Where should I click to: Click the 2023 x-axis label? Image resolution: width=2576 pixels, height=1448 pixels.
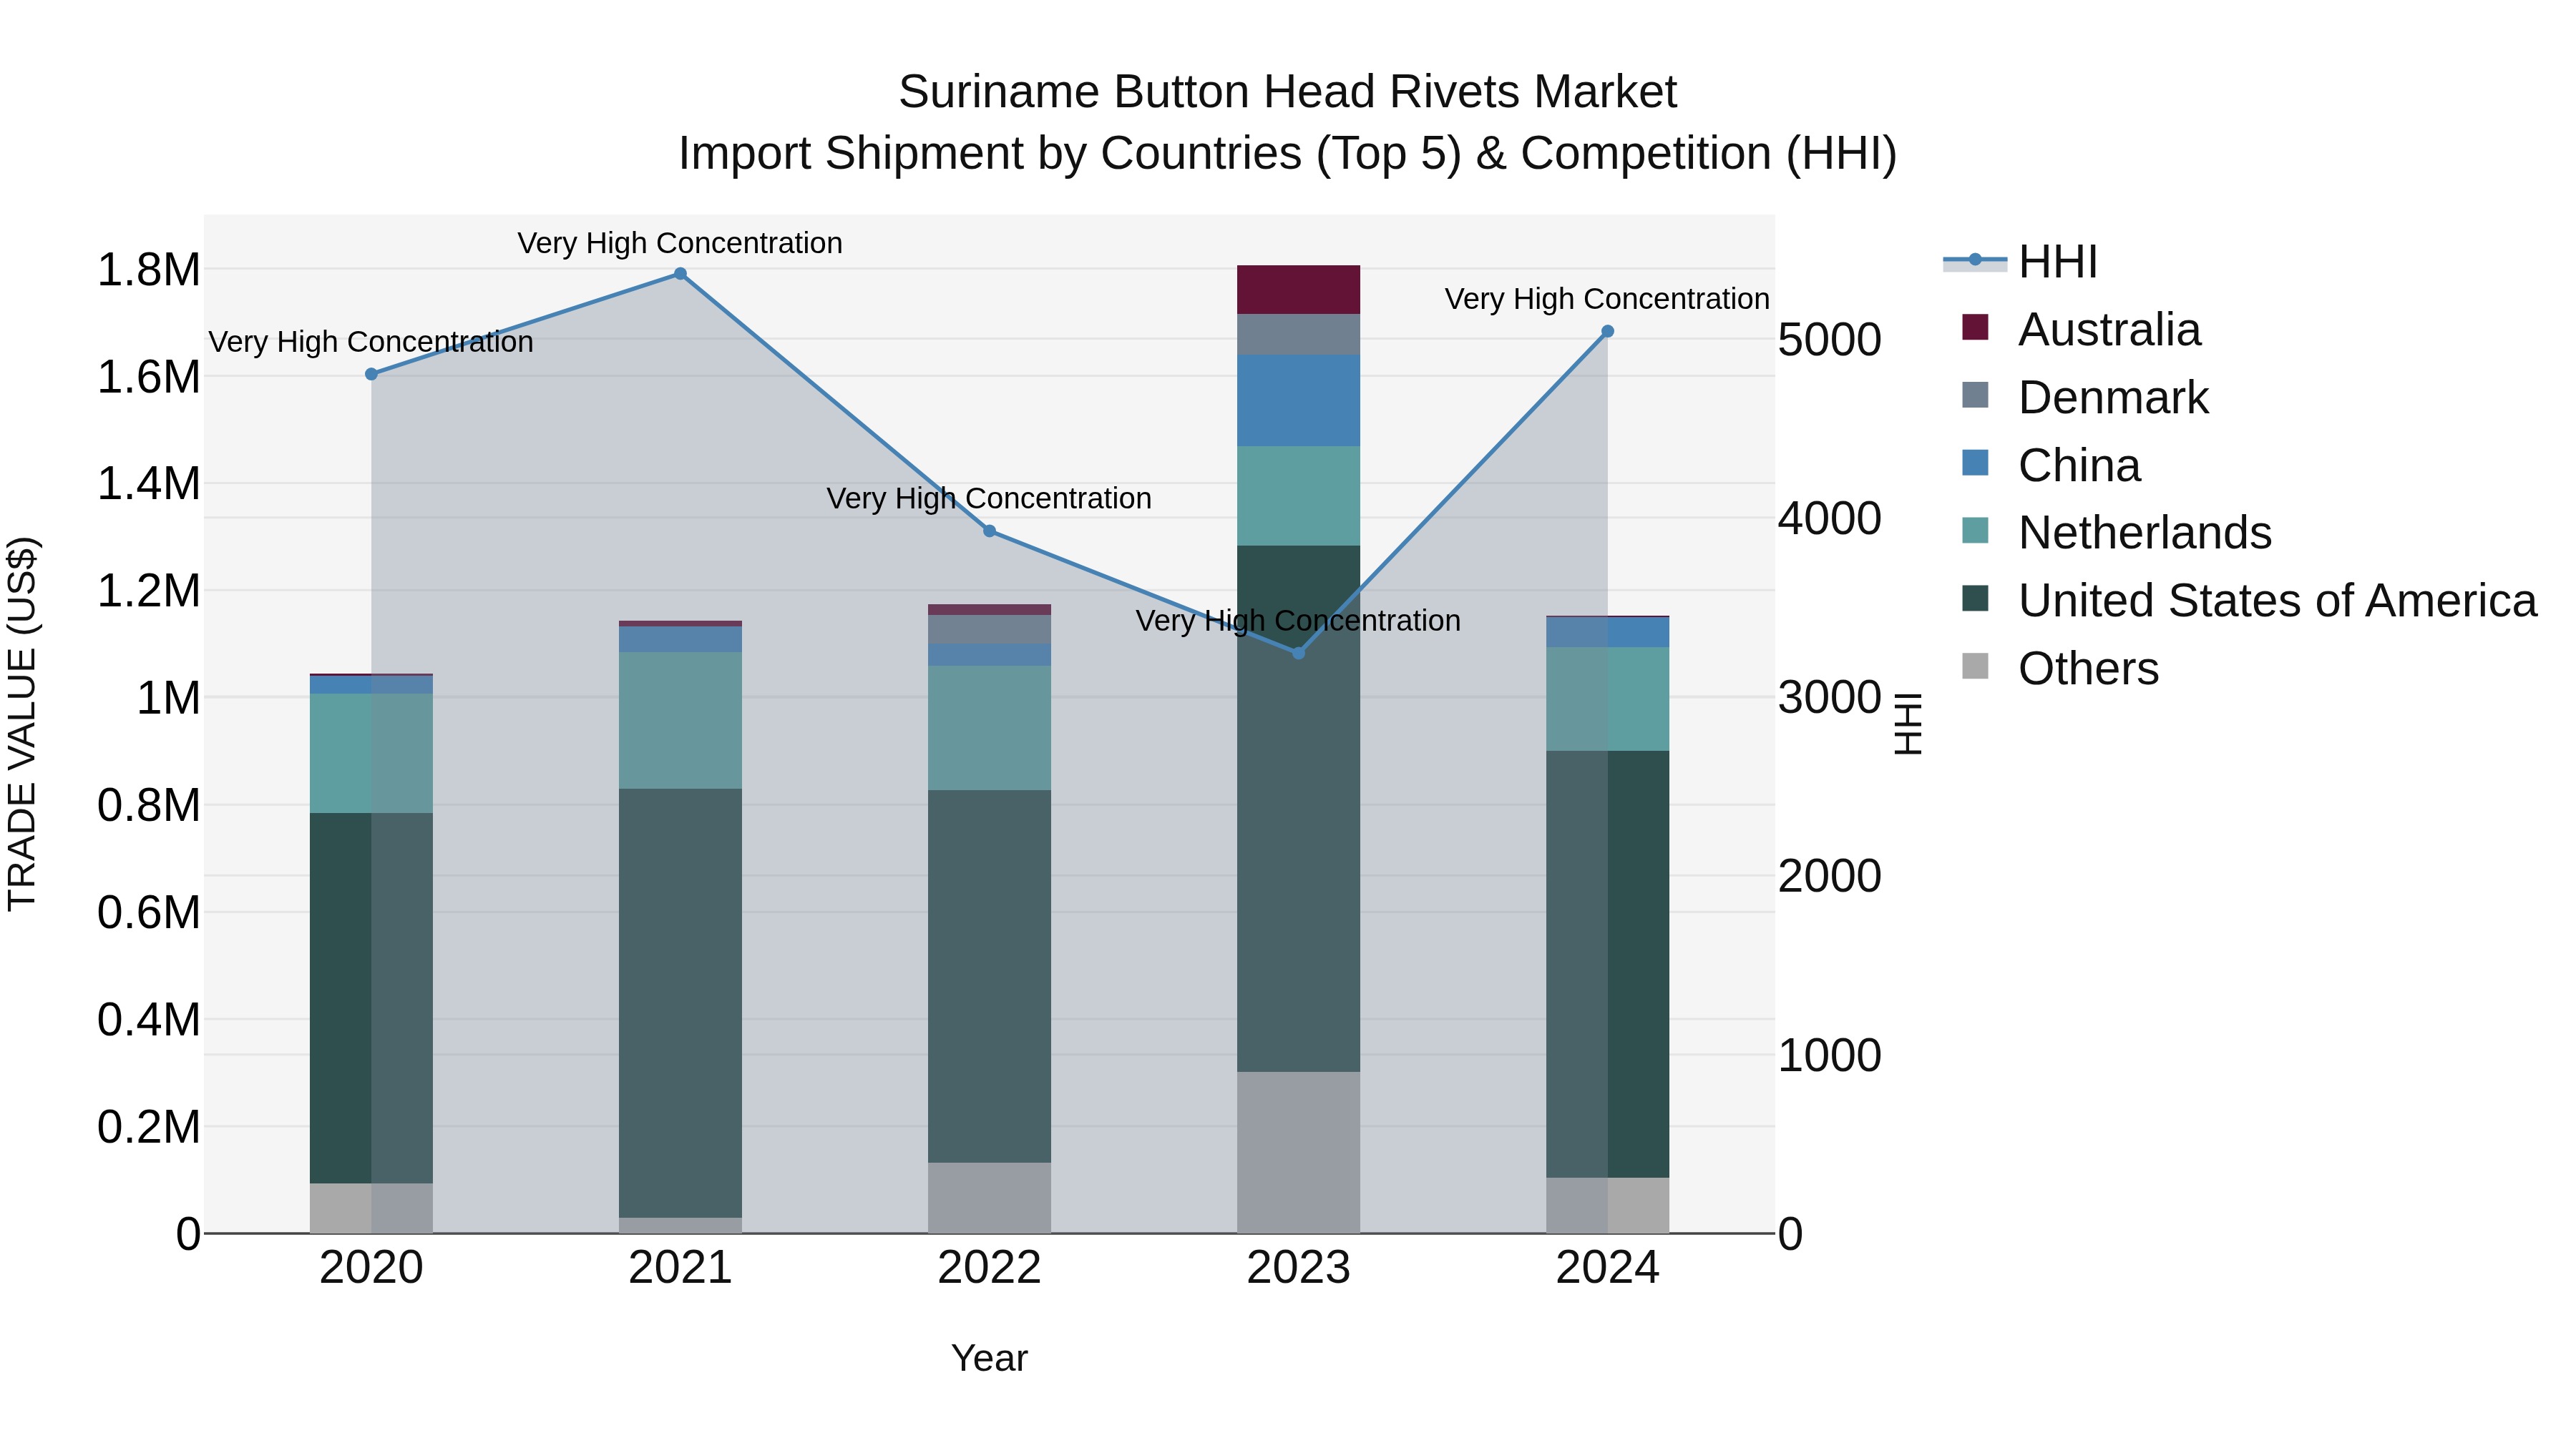(1298, 1268)
